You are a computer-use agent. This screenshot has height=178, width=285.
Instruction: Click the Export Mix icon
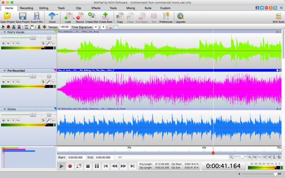(x=37, y=16)
